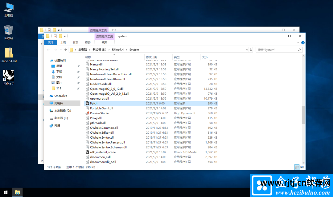Open 文档 under quick access

coord(57,77)
